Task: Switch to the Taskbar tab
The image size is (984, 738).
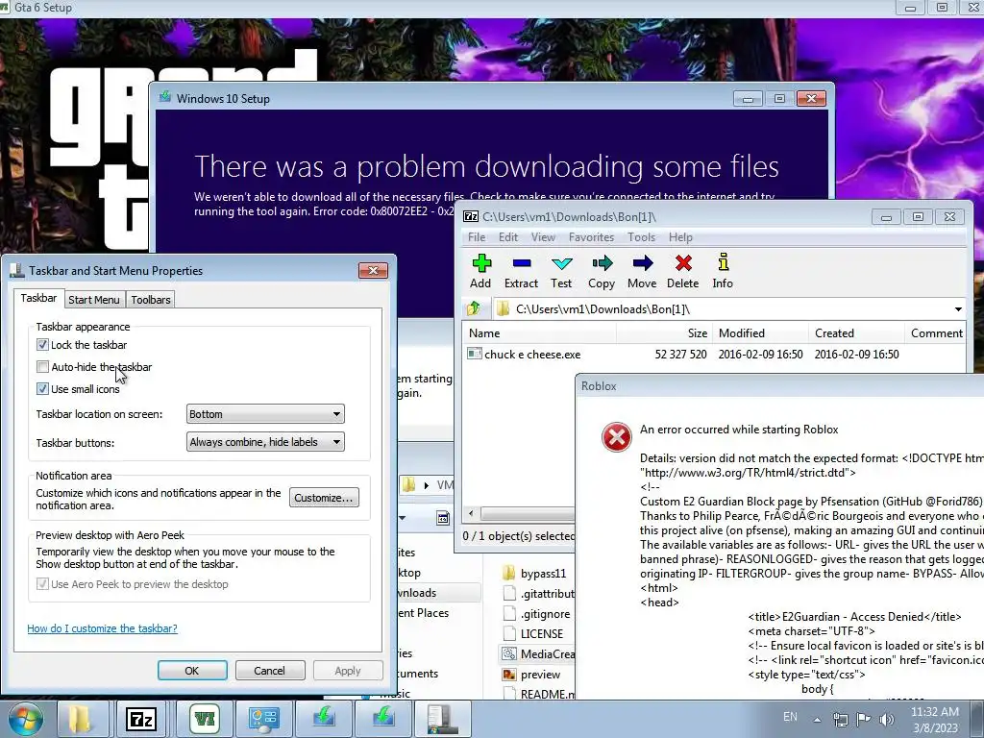Action: point(38,298)
